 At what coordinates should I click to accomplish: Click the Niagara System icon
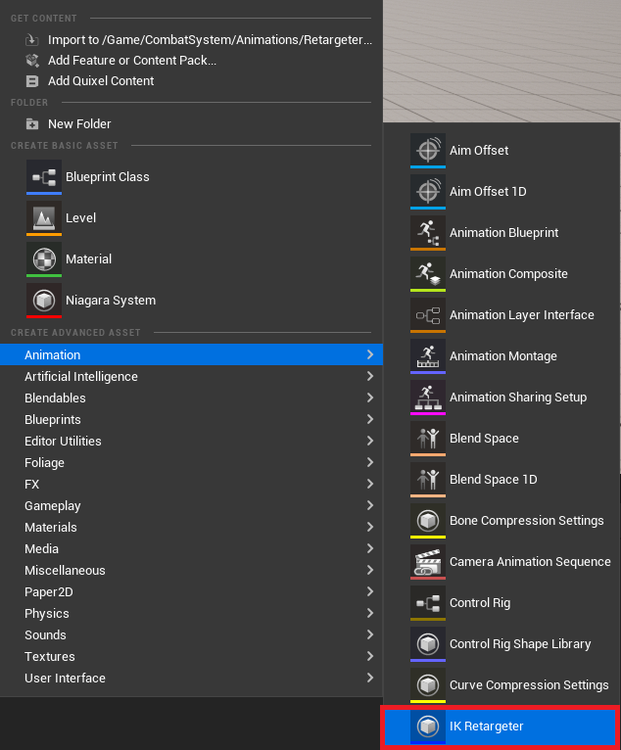44,301
